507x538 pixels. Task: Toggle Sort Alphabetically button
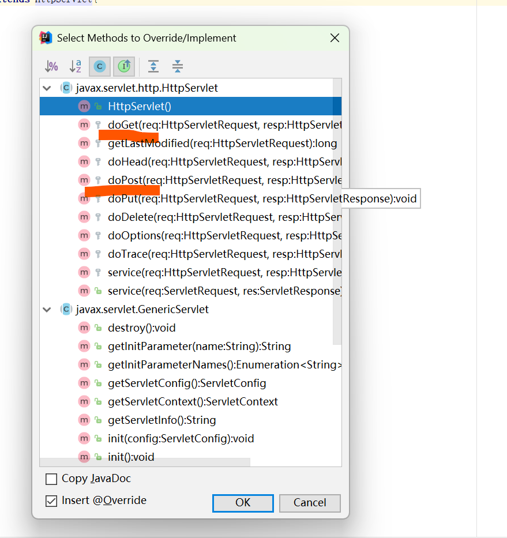pyautogui.click(x=76, y=66)
